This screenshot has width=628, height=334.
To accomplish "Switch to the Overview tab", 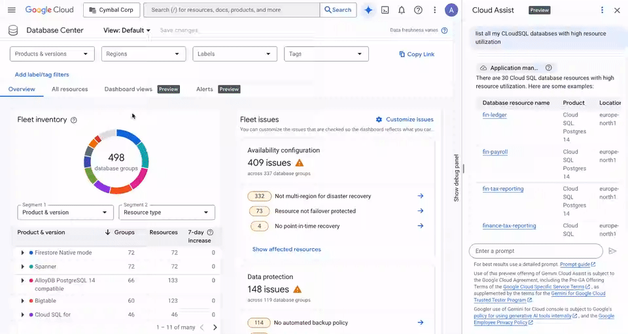I will (22, 89).
